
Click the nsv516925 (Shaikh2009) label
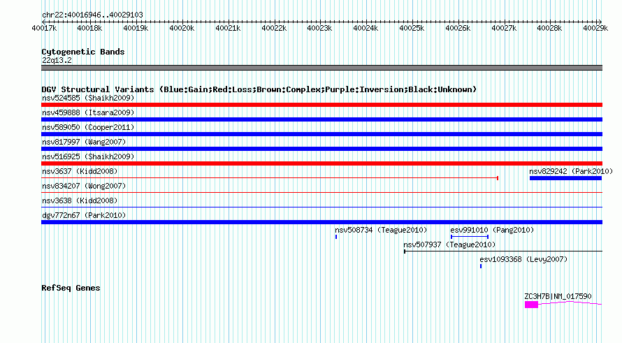point(88,156)
